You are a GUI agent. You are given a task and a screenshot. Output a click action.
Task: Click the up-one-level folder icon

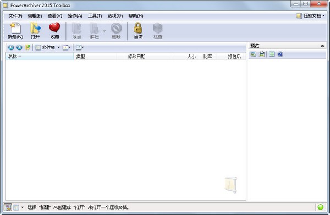28,47
